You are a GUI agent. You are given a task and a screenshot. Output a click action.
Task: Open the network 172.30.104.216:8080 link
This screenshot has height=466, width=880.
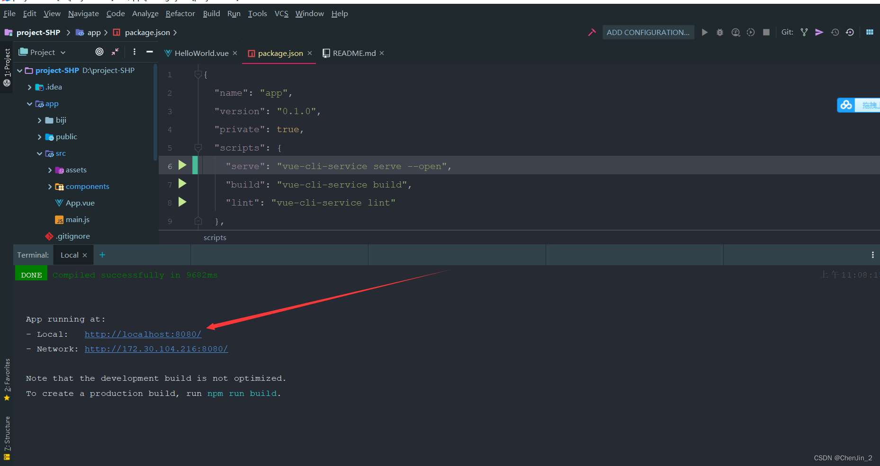(156, 349)
